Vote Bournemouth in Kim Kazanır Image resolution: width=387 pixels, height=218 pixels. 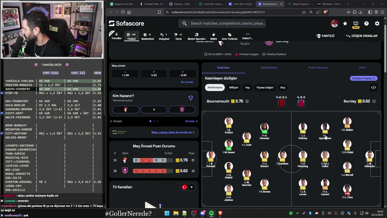pyautogui.click(x=126, y=109)
